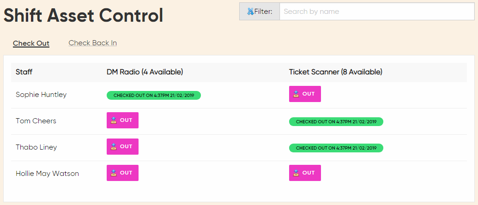Click the Shift Asset Control heading
The height and width of the screenshot is (205, 478).
(x=83, y=16)
